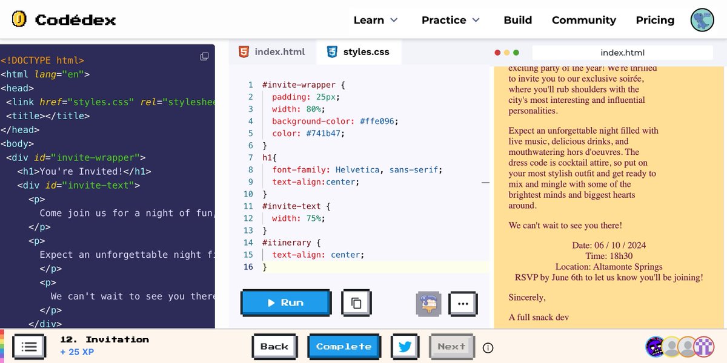
Task: Click the checkered purple avatar
Action: click(x=704, y=347)
